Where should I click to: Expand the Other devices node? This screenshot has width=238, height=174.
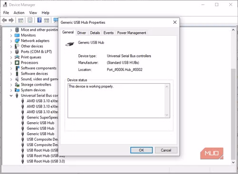click(11, 47)
